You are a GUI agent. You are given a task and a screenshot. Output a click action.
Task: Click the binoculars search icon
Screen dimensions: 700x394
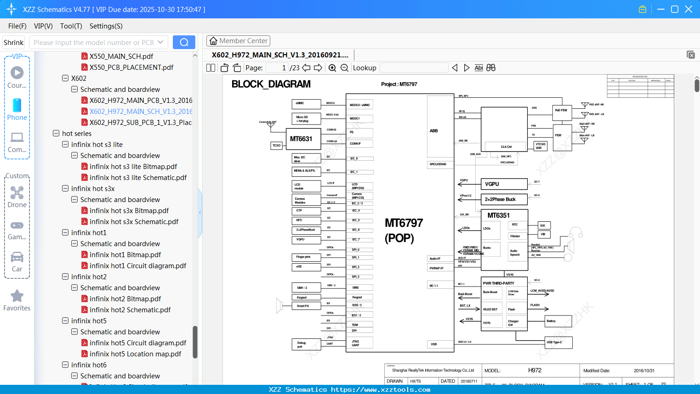pos(491,68)
